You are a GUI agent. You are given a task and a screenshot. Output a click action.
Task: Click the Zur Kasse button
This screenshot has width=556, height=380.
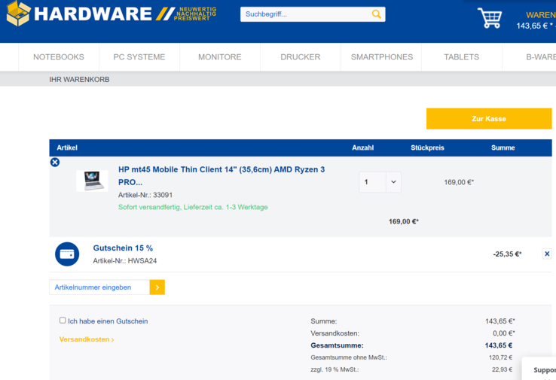coord(489,119)
